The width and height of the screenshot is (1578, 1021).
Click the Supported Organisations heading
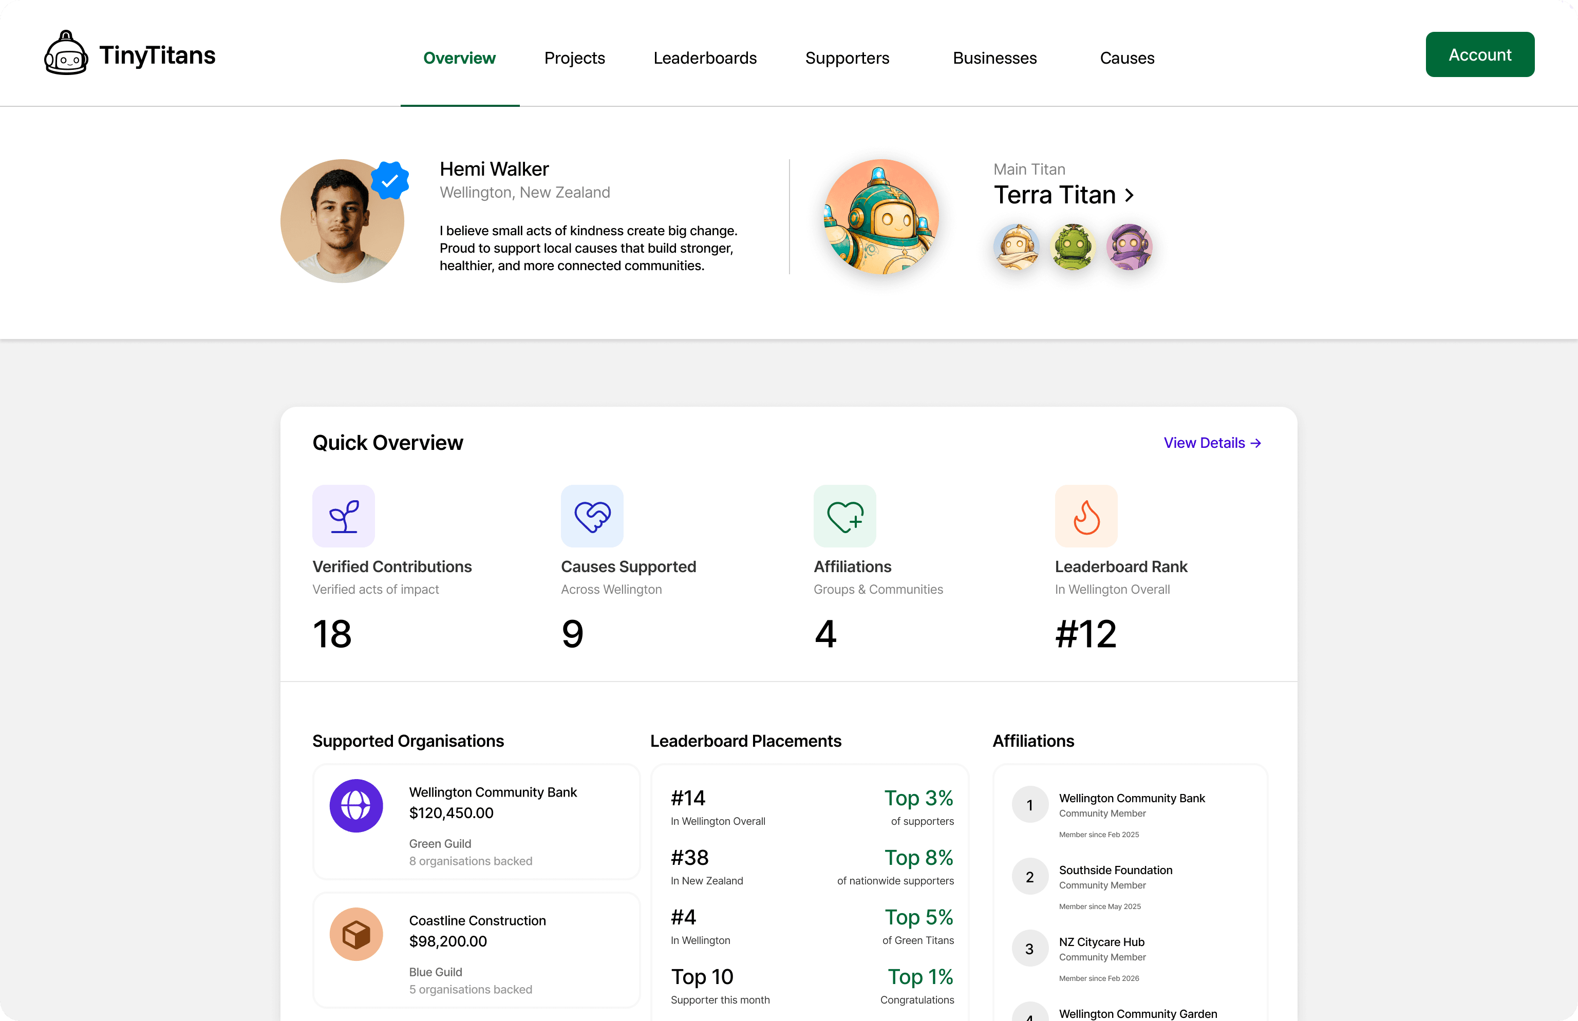click(408, 741)
